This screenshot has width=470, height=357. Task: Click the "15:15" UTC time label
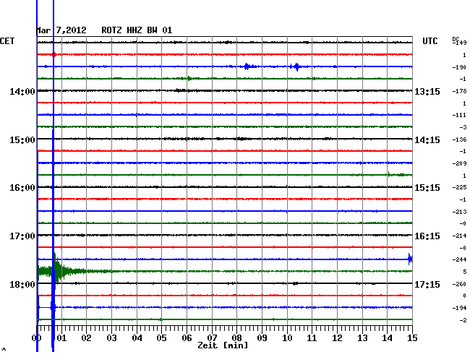[x=427, y=188]
